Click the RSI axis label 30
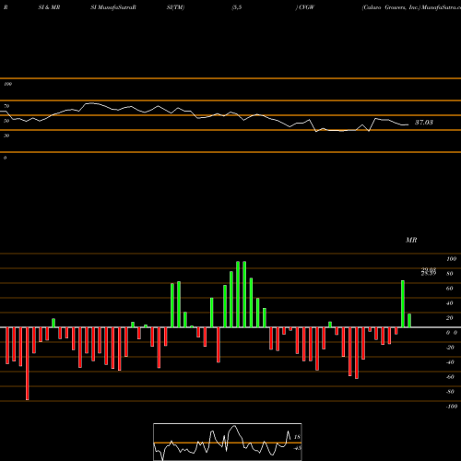This screenshot has height=461, width=461. click(x=6, y=136)
